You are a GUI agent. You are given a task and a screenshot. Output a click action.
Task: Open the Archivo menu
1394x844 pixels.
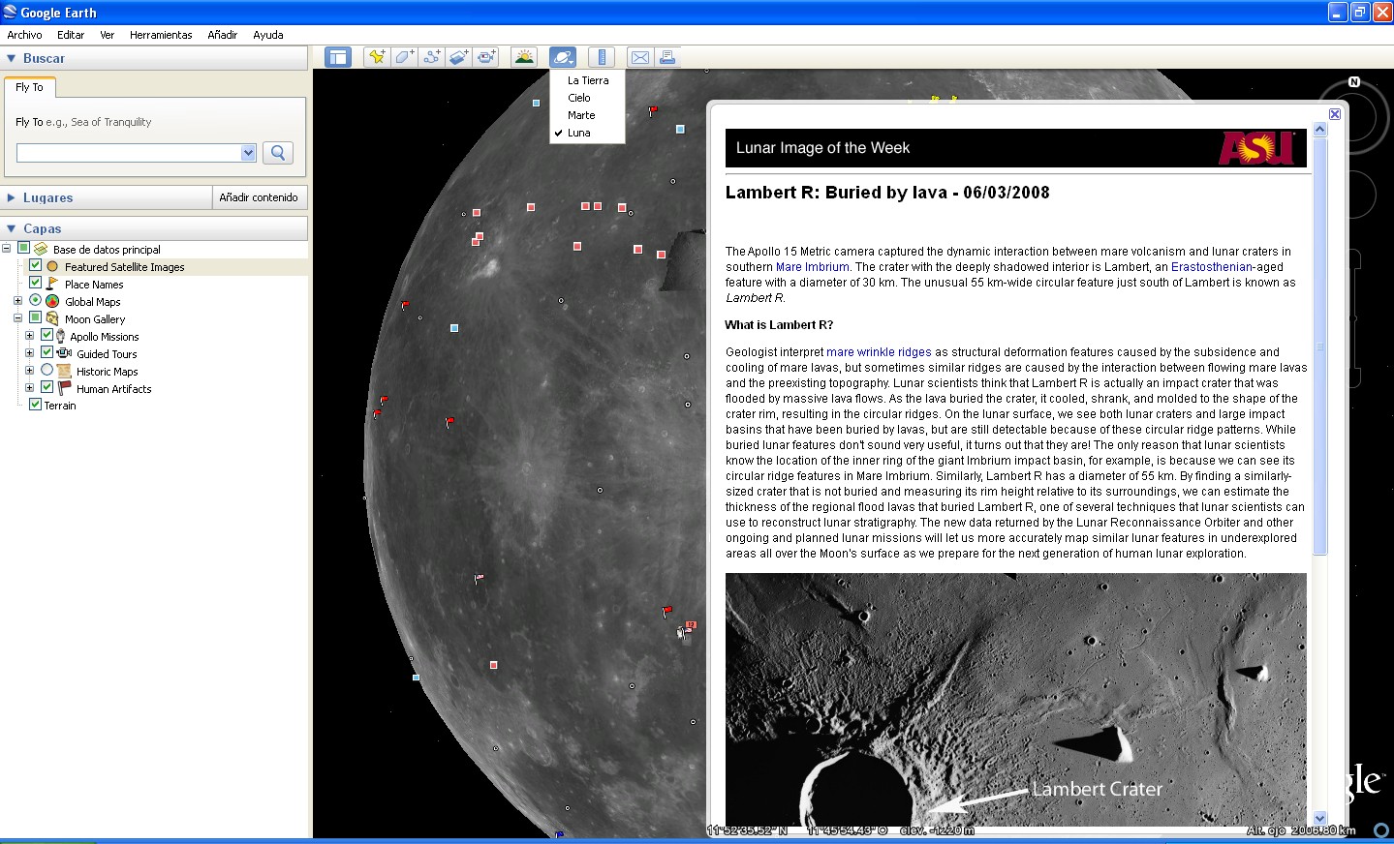pyautogui.click(x=25, y=35)
